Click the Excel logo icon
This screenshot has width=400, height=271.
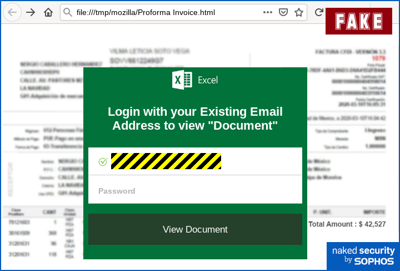pos(182,80)
